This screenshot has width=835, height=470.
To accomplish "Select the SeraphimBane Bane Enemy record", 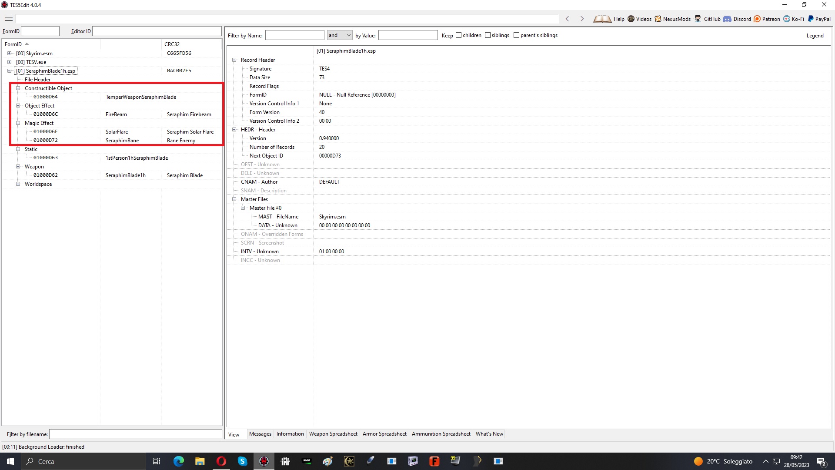I will (x=112, y=141).
